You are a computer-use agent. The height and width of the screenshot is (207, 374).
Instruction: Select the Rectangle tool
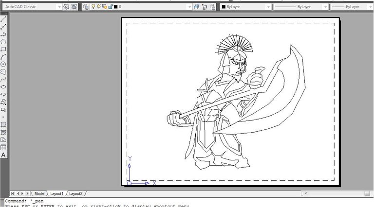(3, 49)
